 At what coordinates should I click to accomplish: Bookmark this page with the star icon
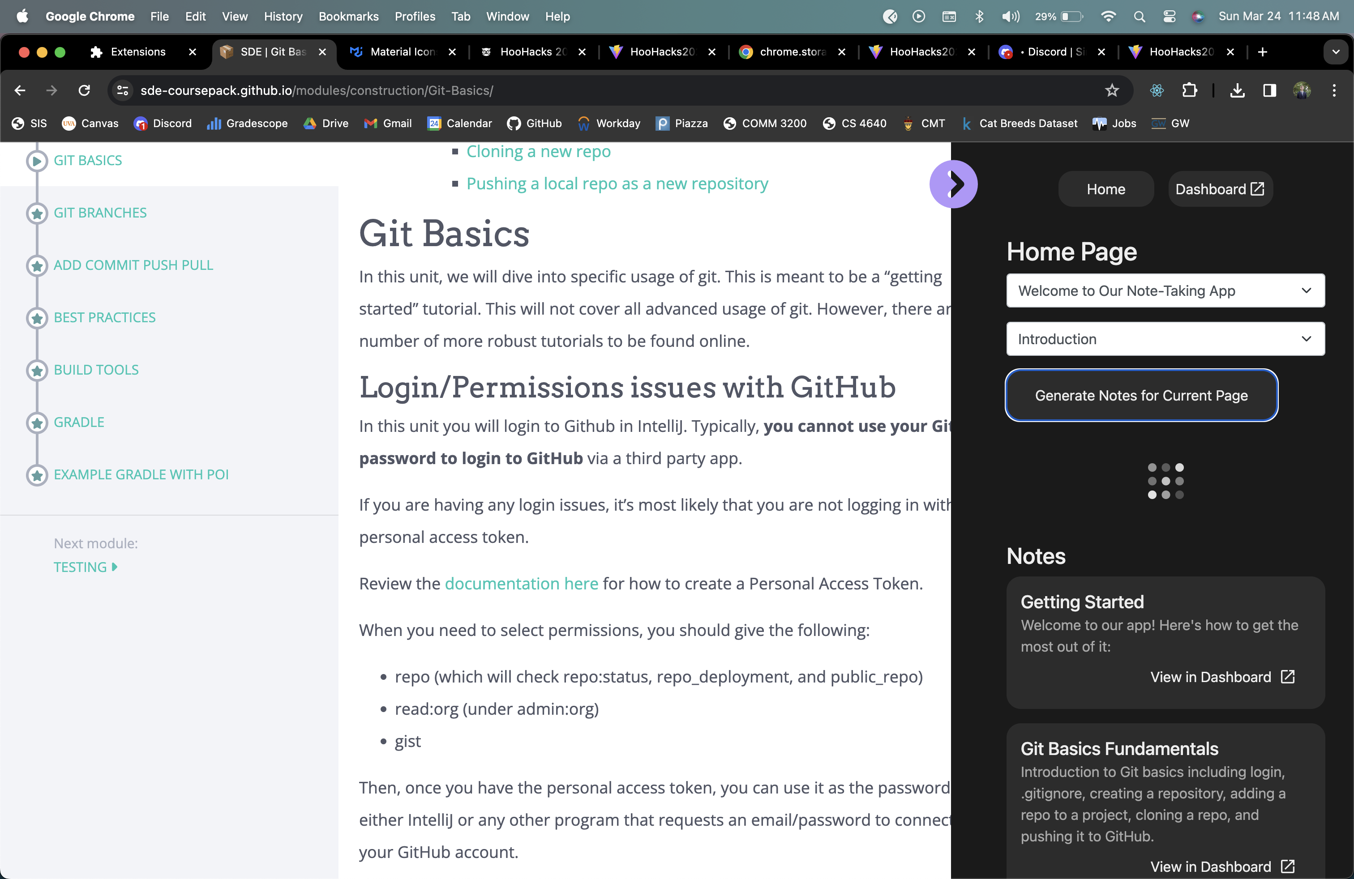[x=1112, y=90]
